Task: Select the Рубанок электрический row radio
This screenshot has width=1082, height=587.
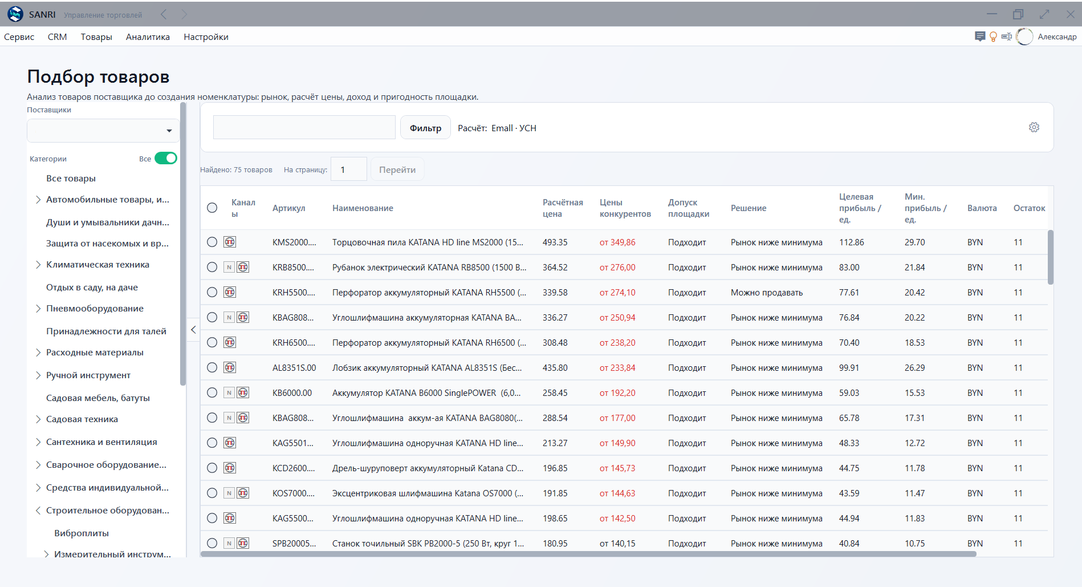Action: (212, 267)
